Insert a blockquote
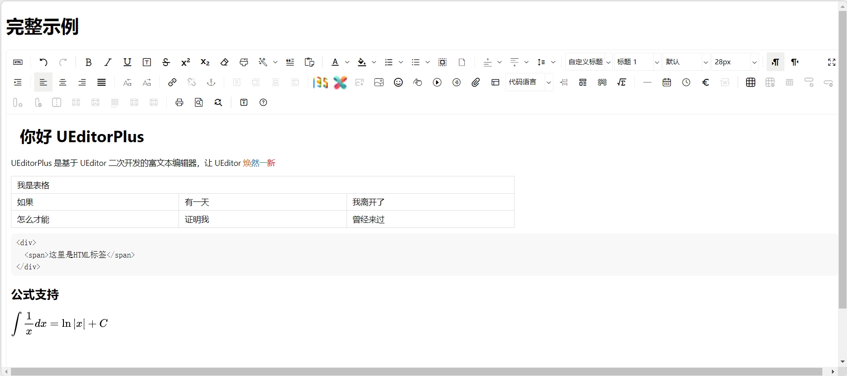The width and height of the screenshot is (847, 376). tap(290, 62)
